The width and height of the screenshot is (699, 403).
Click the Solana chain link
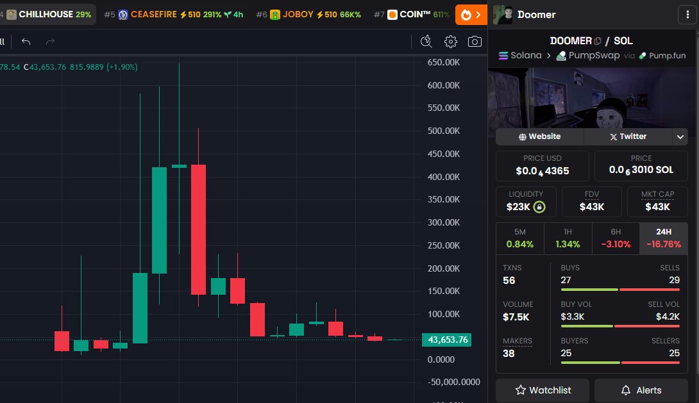tap(520, 56)
